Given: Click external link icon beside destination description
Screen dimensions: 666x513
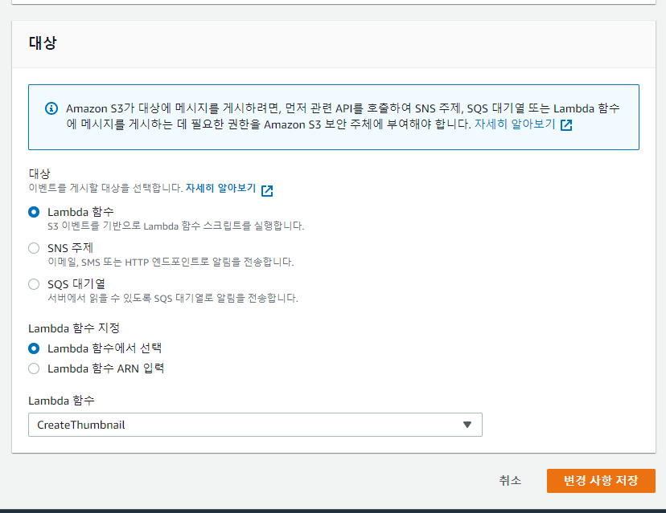Looking at the screenshot, I should 267,191.
